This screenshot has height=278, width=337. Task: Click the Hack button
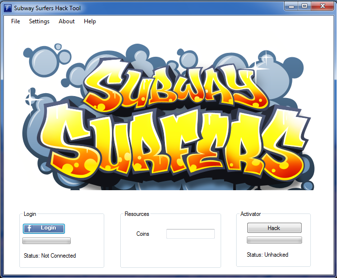[274, 228]
